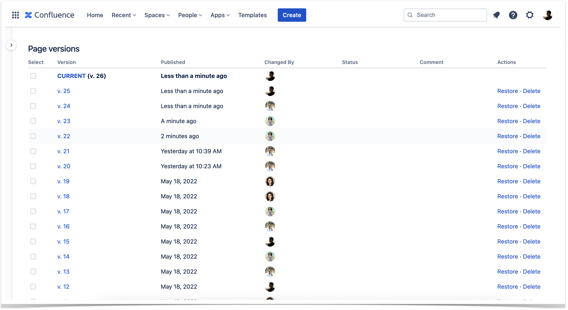Screen dimensions: 568x310
Task: Check the box next to v. 19
Action: point(33,181)
